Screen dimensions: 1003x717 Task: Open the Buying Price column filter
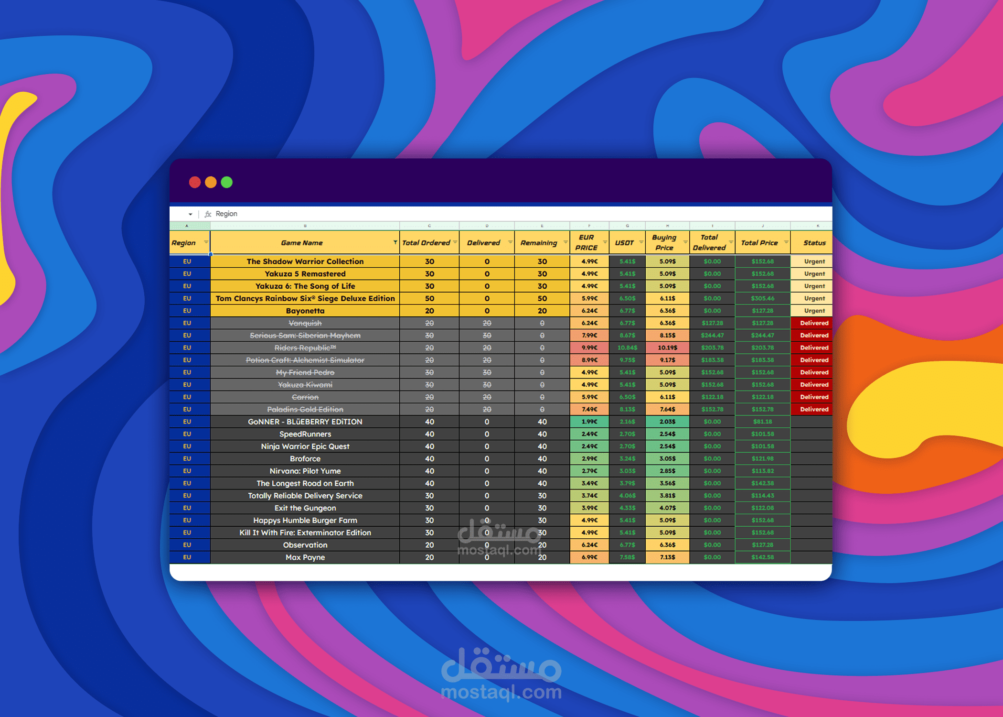(685, 242)
